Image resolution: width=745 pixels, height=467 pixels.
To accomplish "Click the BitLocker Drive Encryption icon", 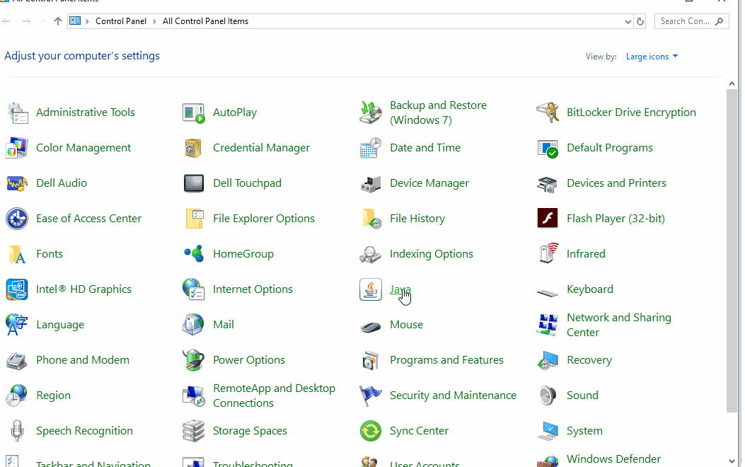I will (x=548, y=113).
